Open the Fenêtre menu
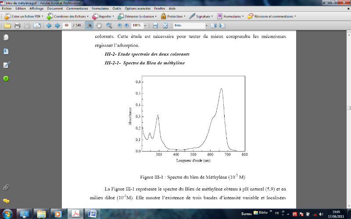This screenshot has width=351, height=219. (x=160, y=8)
